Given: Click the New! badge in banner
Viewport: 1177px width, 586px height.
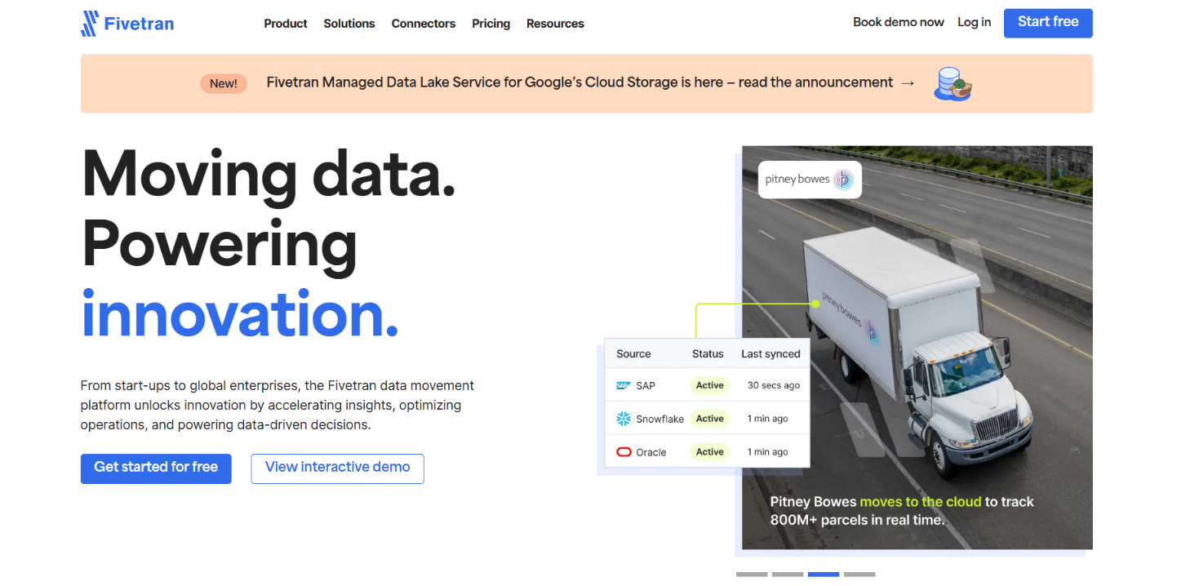Looking at the screenshot, I should [224, 83].
